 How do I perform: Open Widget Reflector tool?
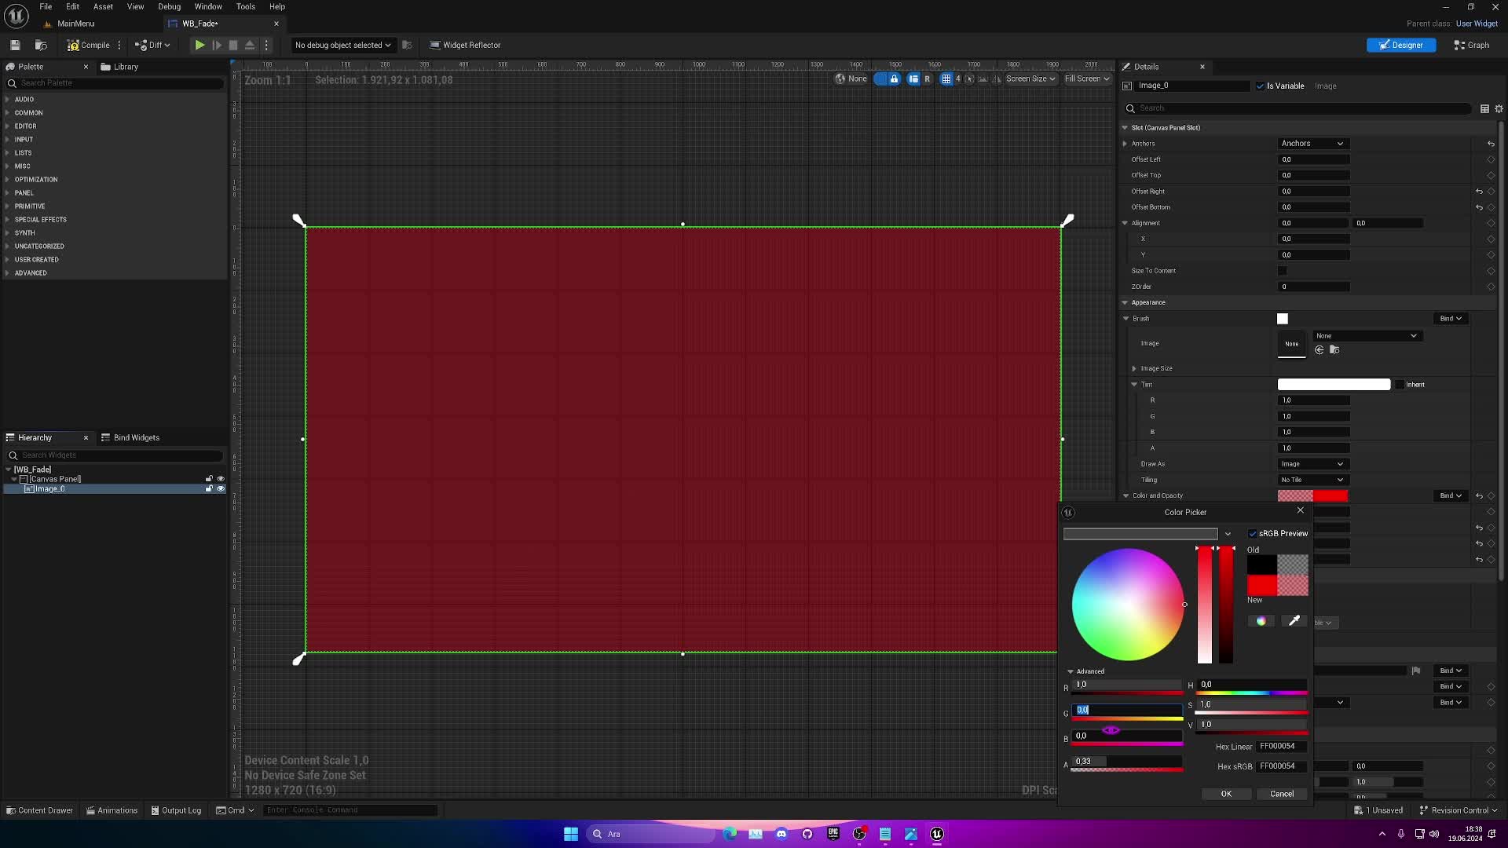(465, 45)
